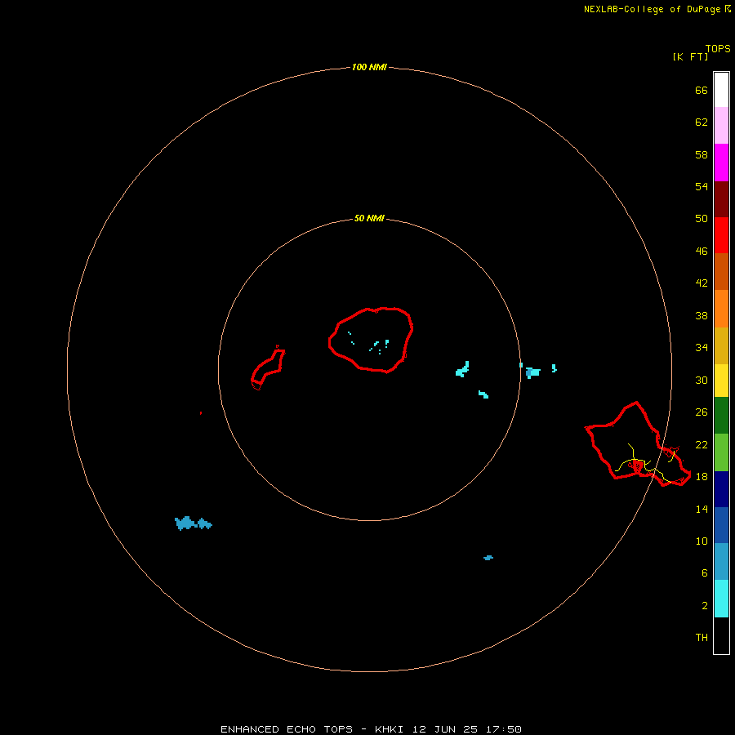This screenshot has width=735, height=735.
Task: Click the 66 legend value
Action: pyautogui.click(x=702, y=91)
